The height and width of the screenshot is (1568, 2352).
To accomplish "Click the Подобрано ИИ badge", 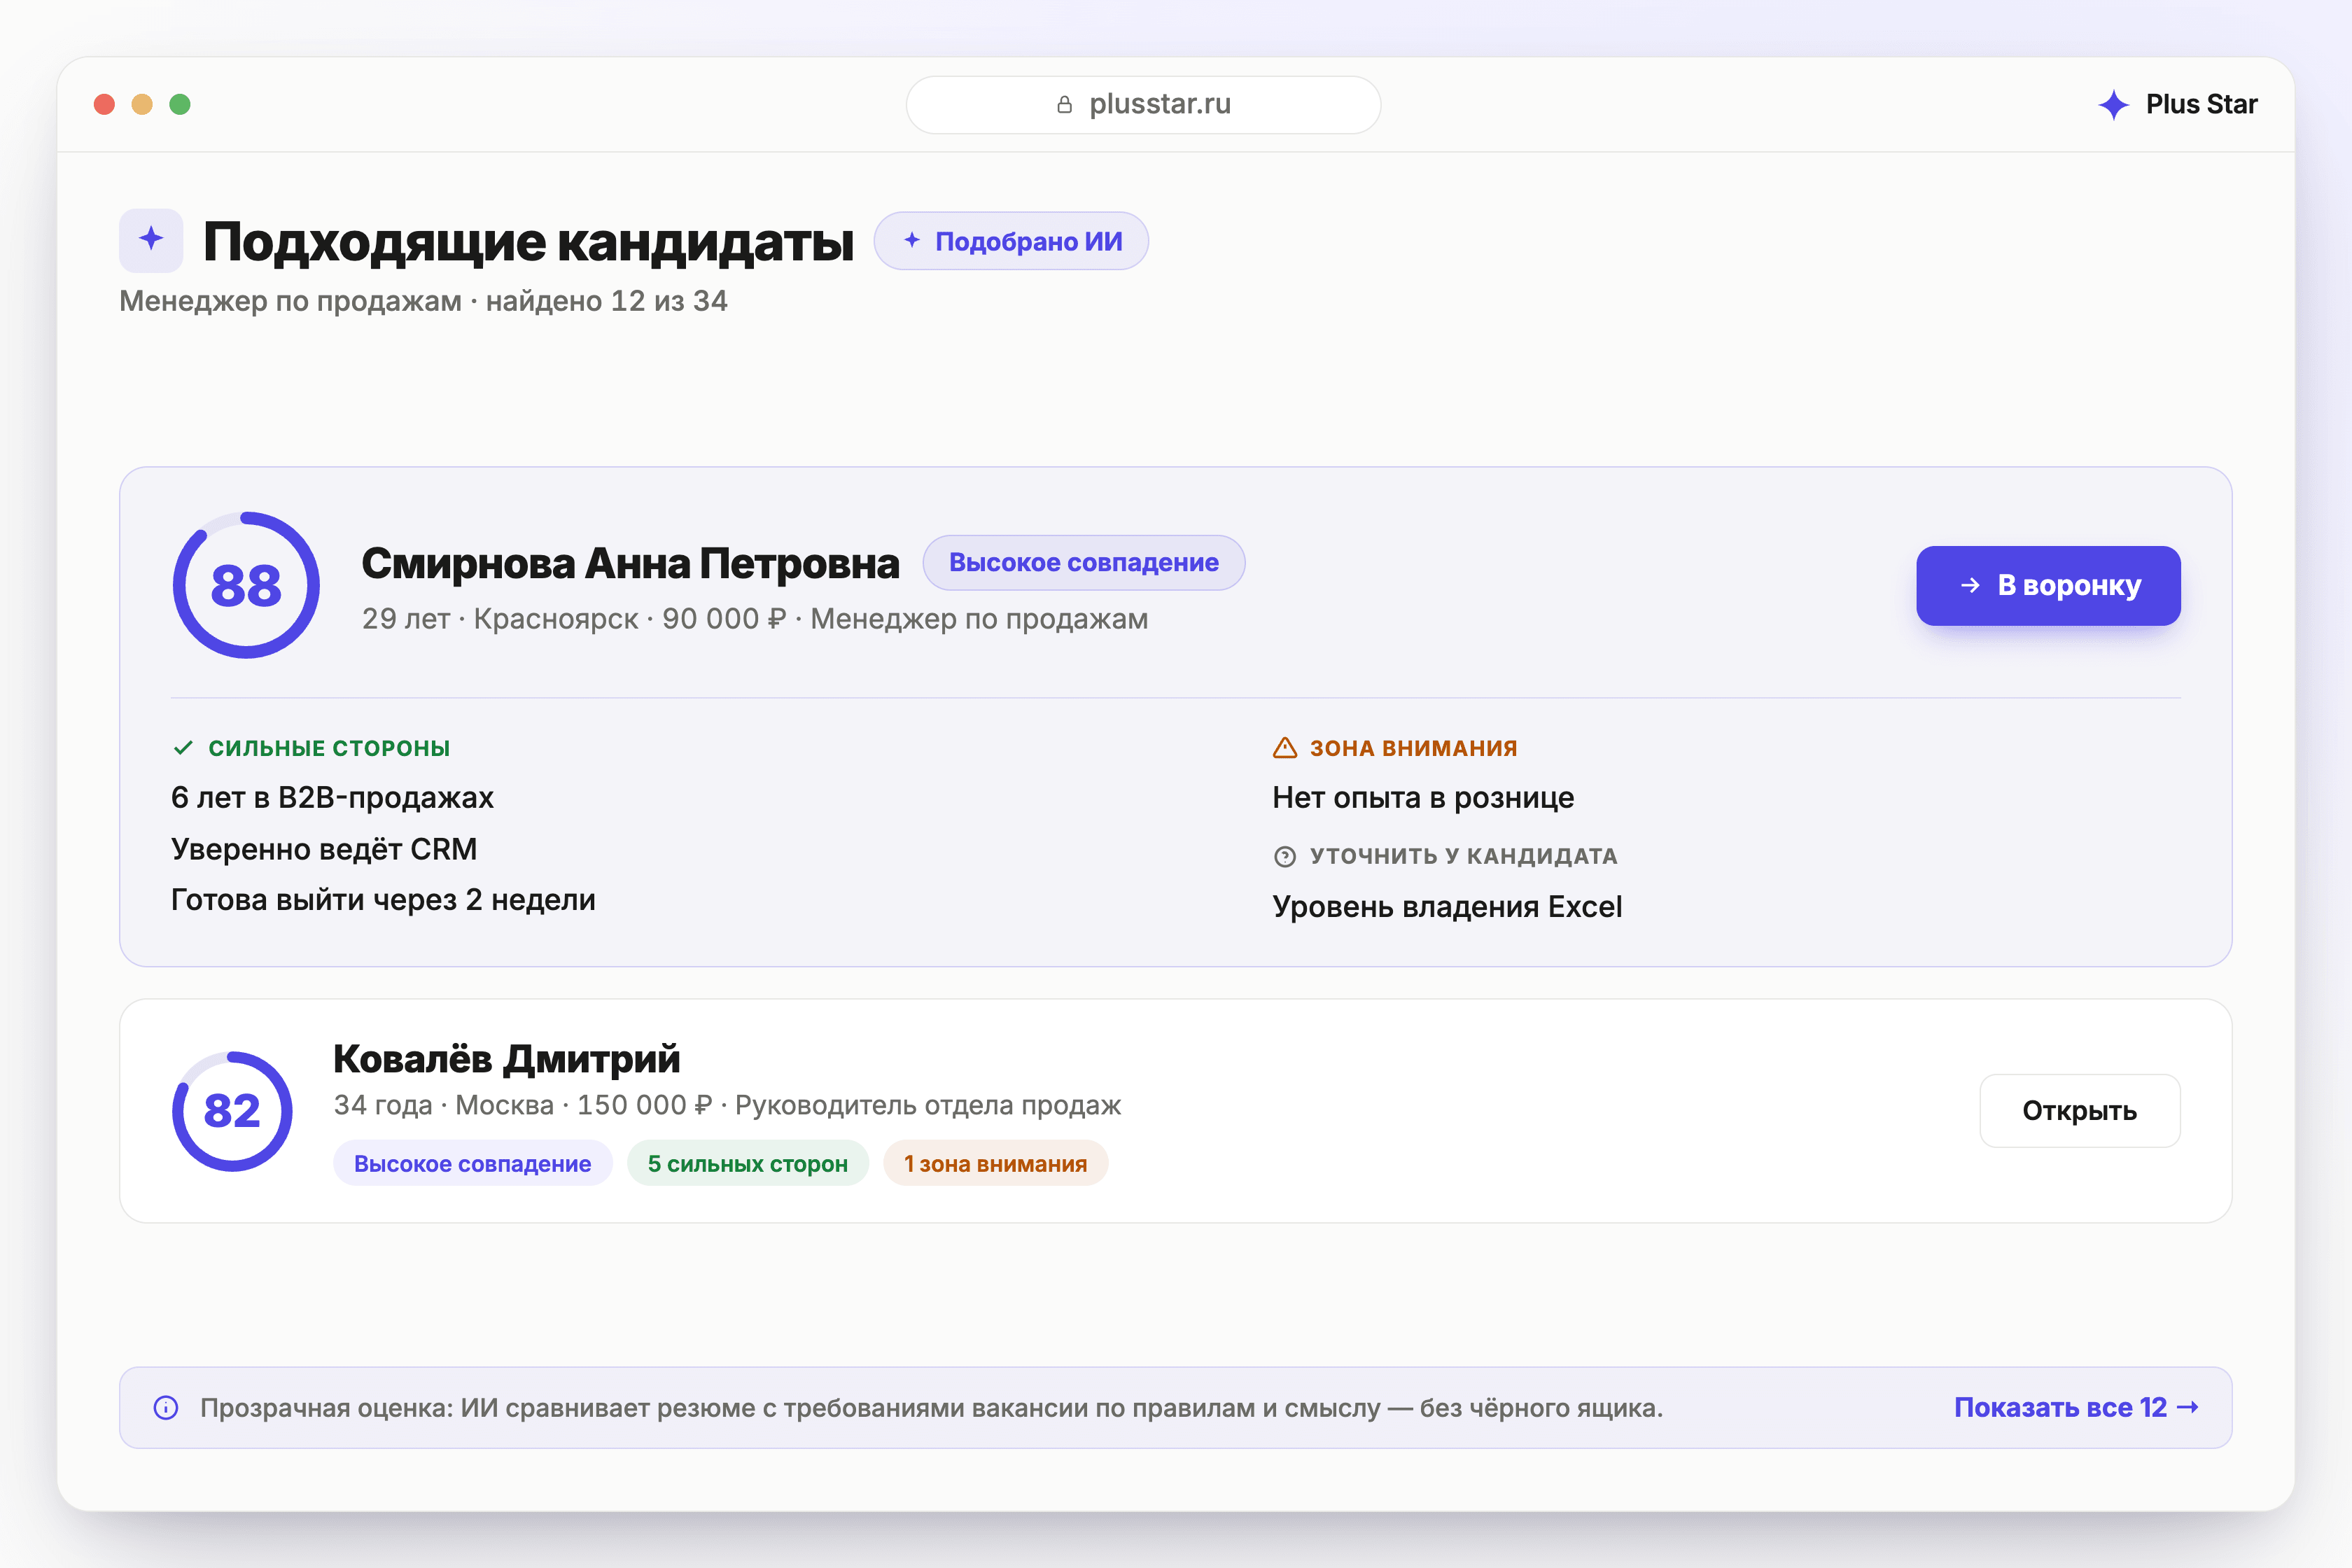I will pos(1011,241).
